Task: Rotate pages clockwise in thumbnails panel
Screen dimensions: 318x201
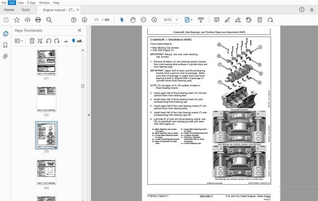Action: tap(57, 41)
